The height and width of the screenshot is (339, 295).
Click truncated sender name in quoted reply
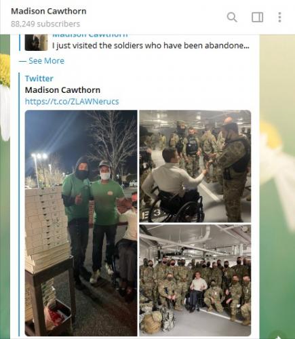90,35
